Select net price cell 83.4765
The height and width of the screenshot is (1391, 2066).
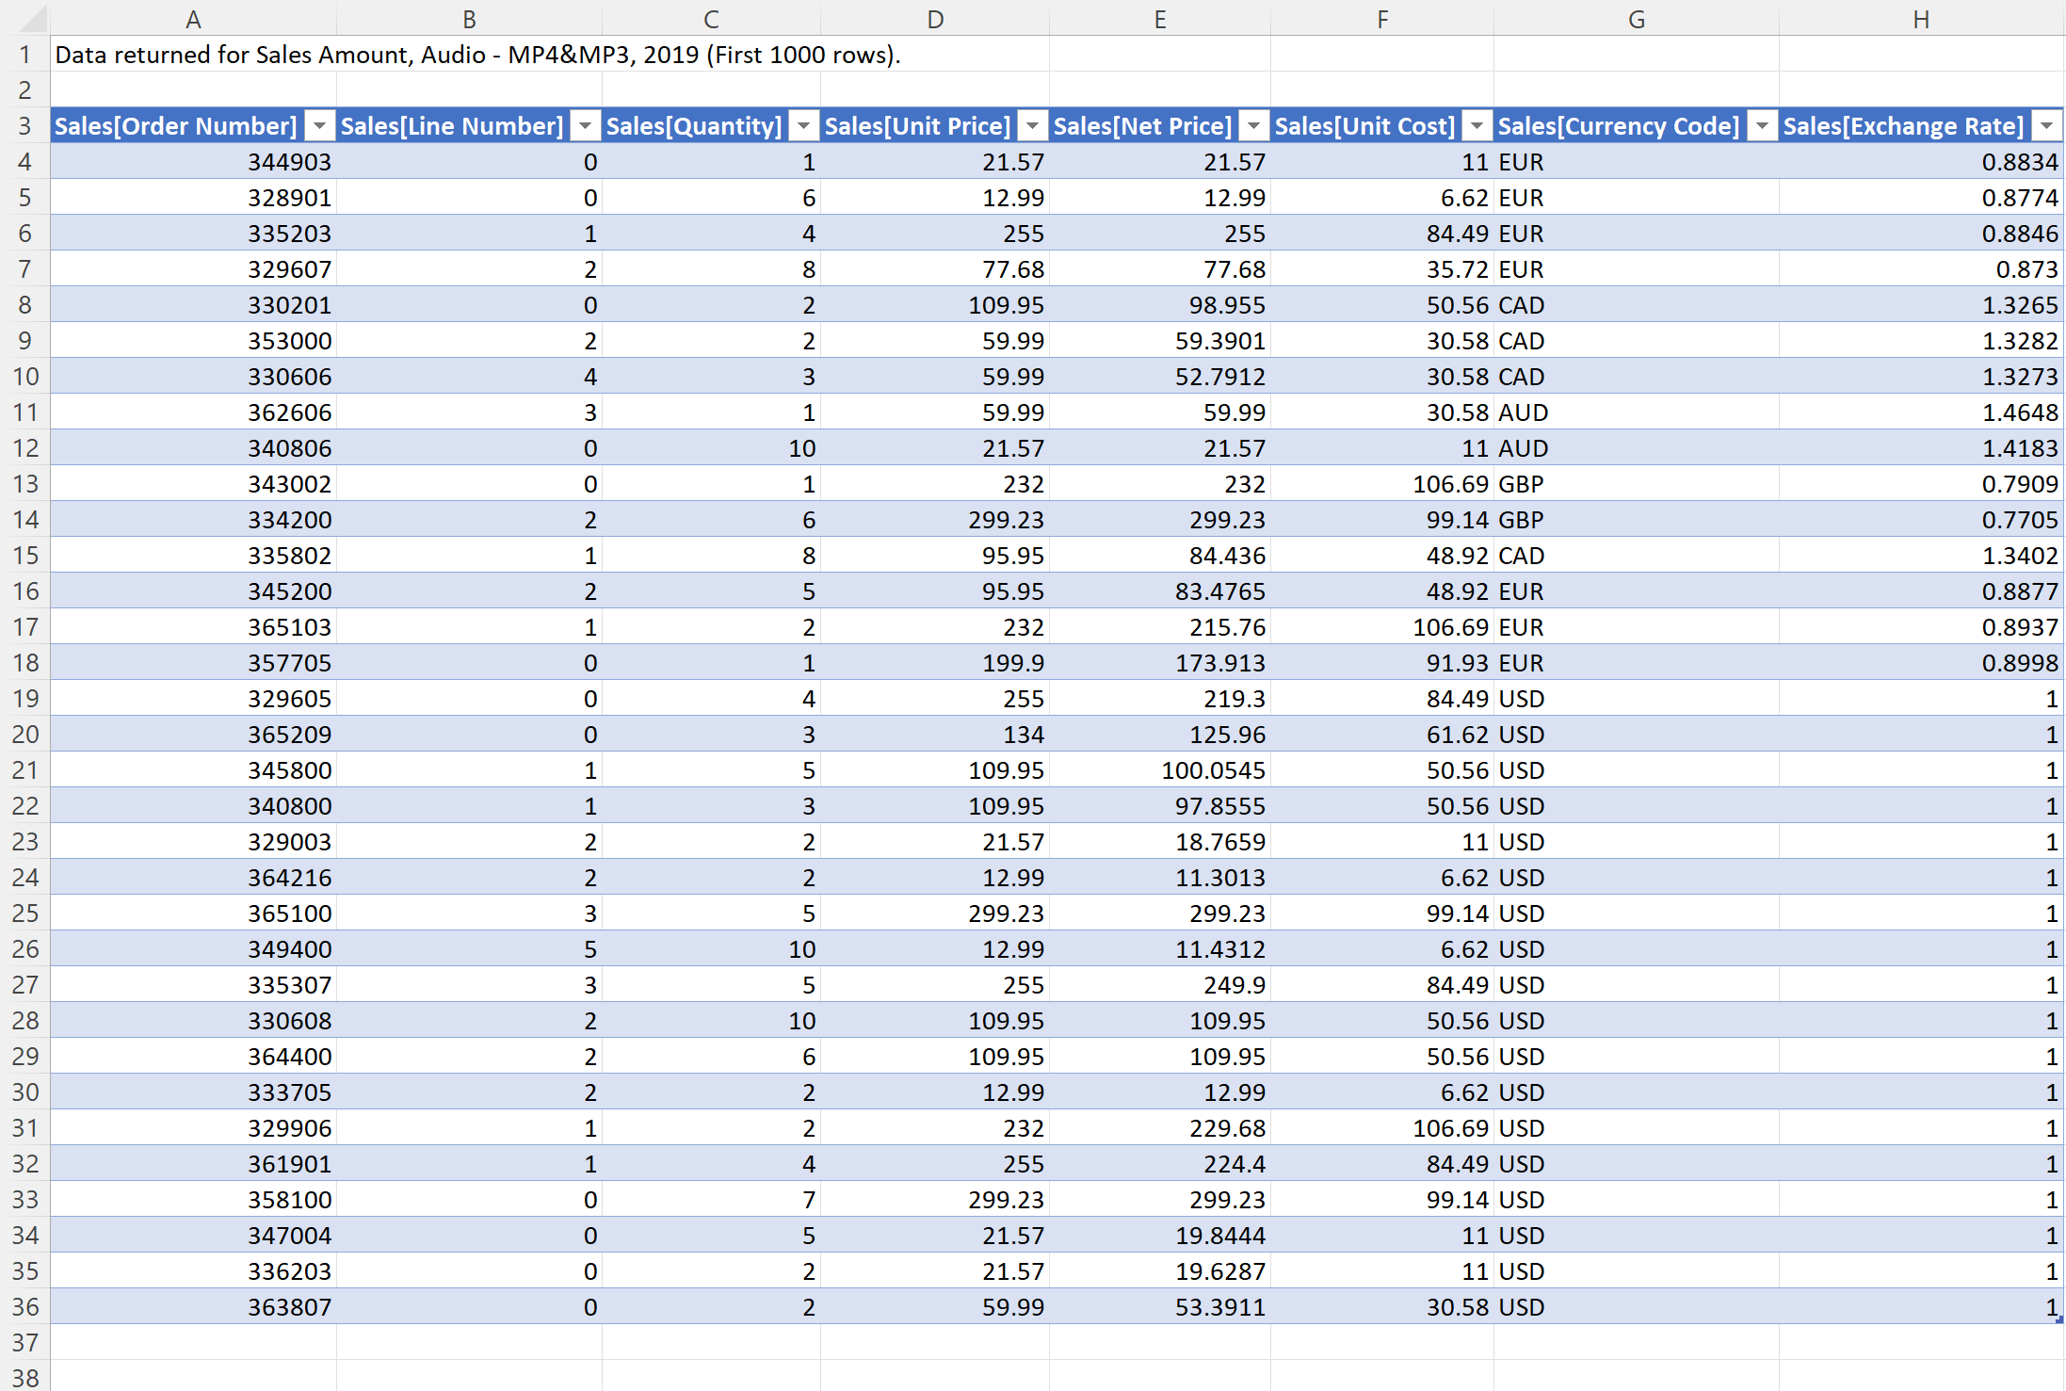(x=1160, y=591)
